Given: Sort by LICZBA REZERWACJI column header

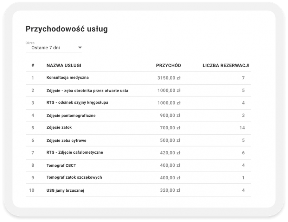Looking at the screenshot, I should click(x=226, y=65).
